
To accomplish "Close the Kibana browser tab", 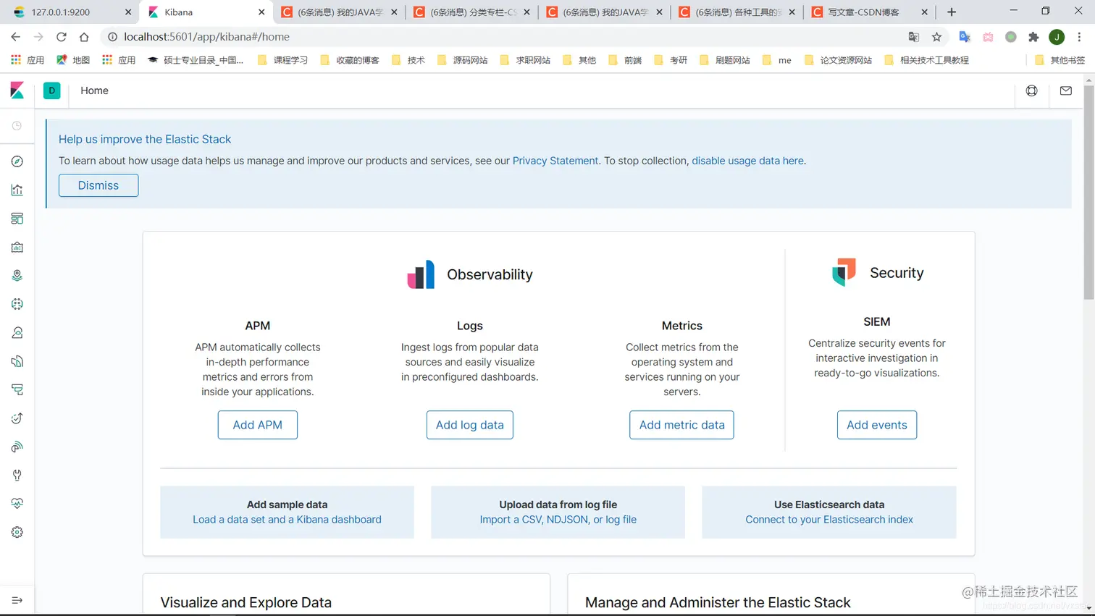I will pos(261,12).
